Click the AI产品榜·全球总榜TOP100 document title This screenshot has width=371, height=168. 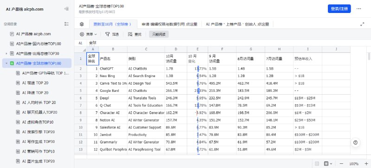tap(101, 6)
